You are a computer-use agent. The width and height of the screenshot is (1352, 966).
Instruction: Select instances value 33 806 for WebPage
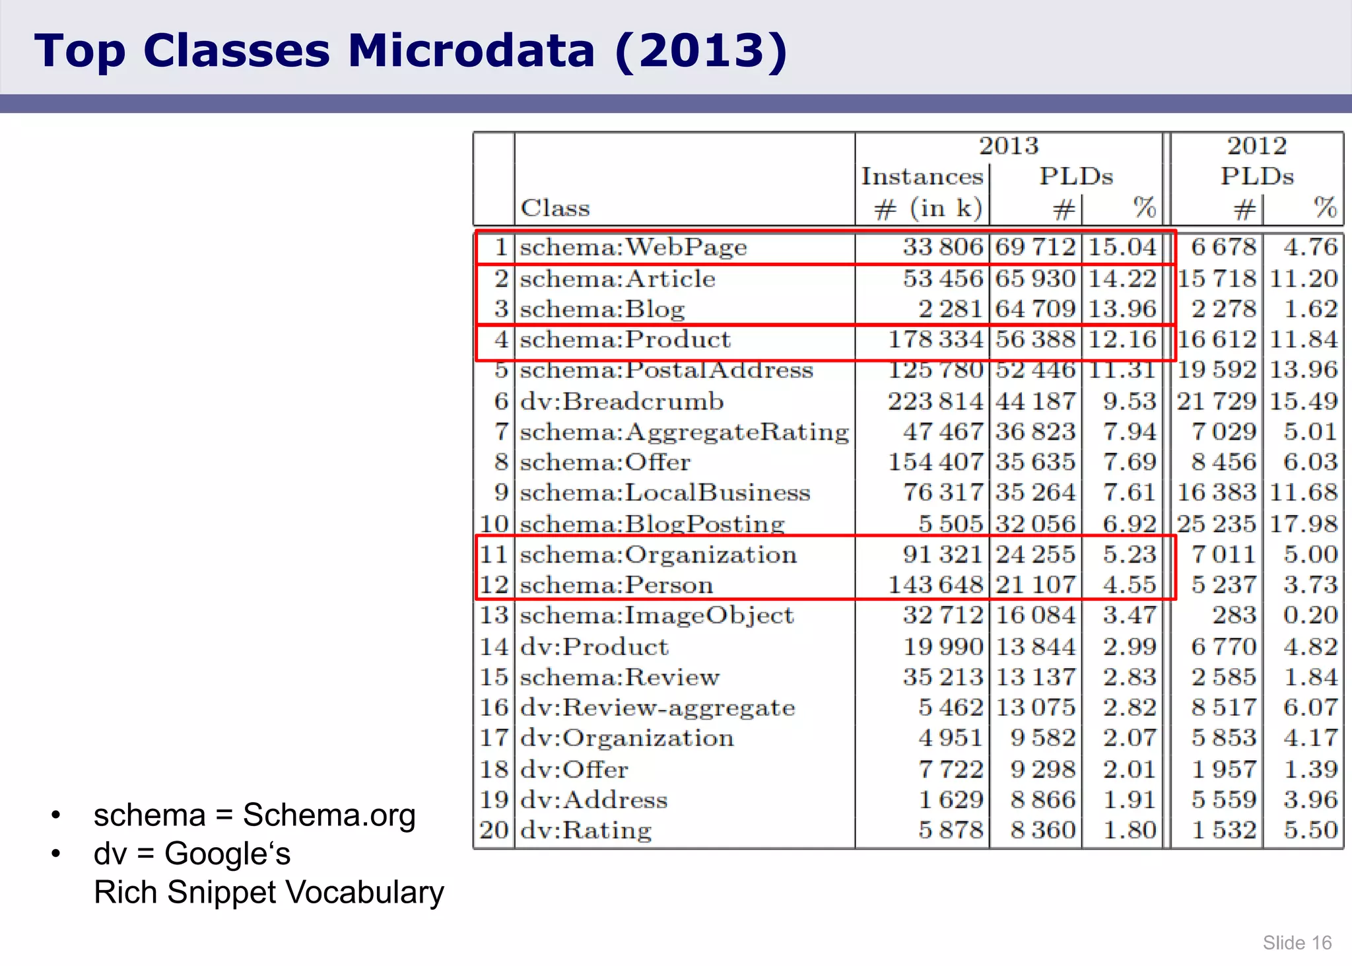point(943,248)
